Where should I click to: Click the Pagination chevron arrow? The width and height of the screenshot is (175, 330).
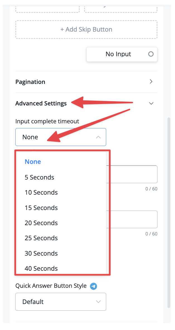click(151, 82)
